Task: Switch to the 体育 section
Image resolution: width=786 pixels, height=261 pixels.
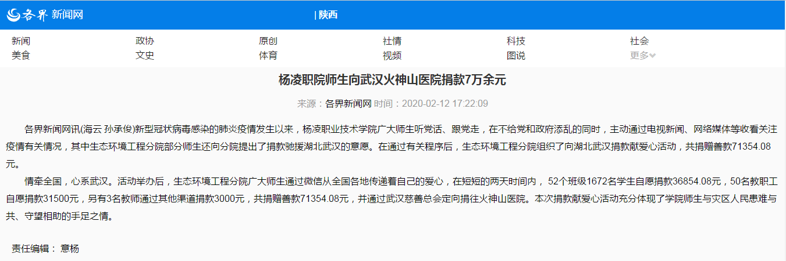Action: [268, 56]
